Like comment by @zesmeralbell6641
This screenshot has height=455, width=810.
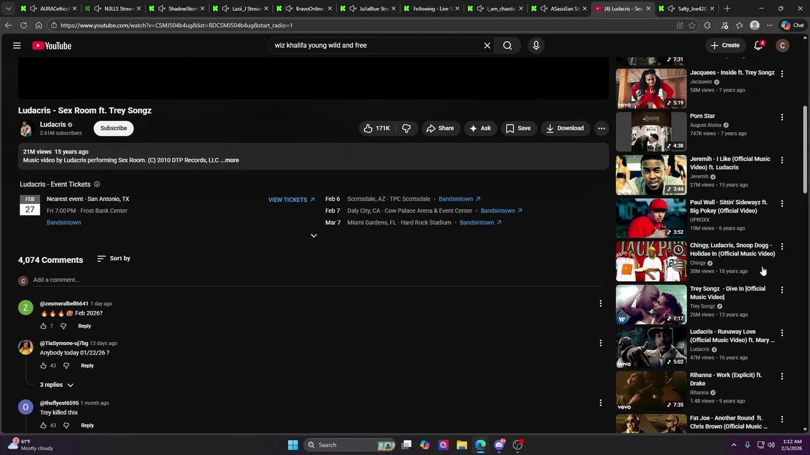[43, 326]
